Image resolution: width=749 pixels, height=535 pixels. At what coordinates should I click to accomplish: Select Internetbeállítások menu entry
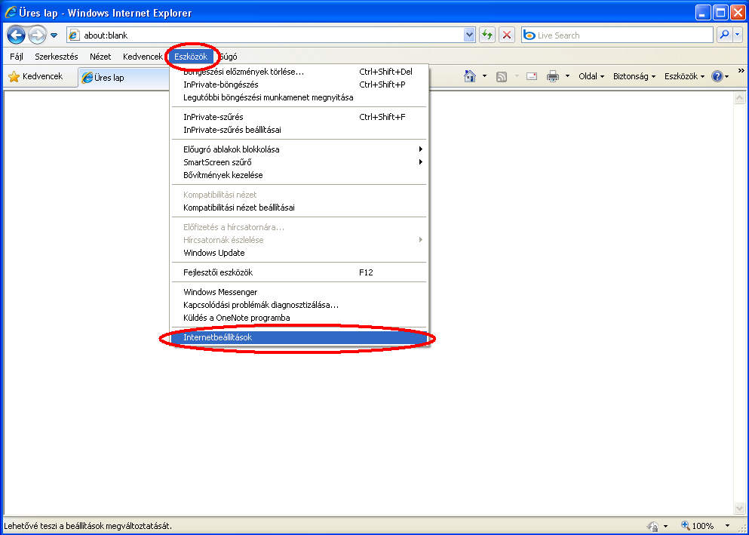pyautogui.click(x=299, y=337)
